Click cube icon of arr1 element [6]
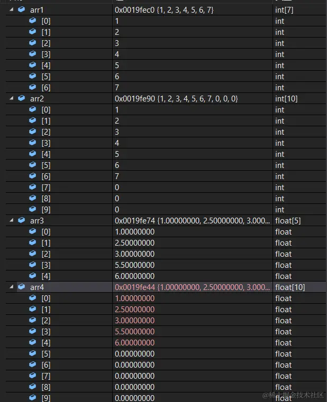Image resolution: width=327 pixels, height=402 pixels. [33, 87]
